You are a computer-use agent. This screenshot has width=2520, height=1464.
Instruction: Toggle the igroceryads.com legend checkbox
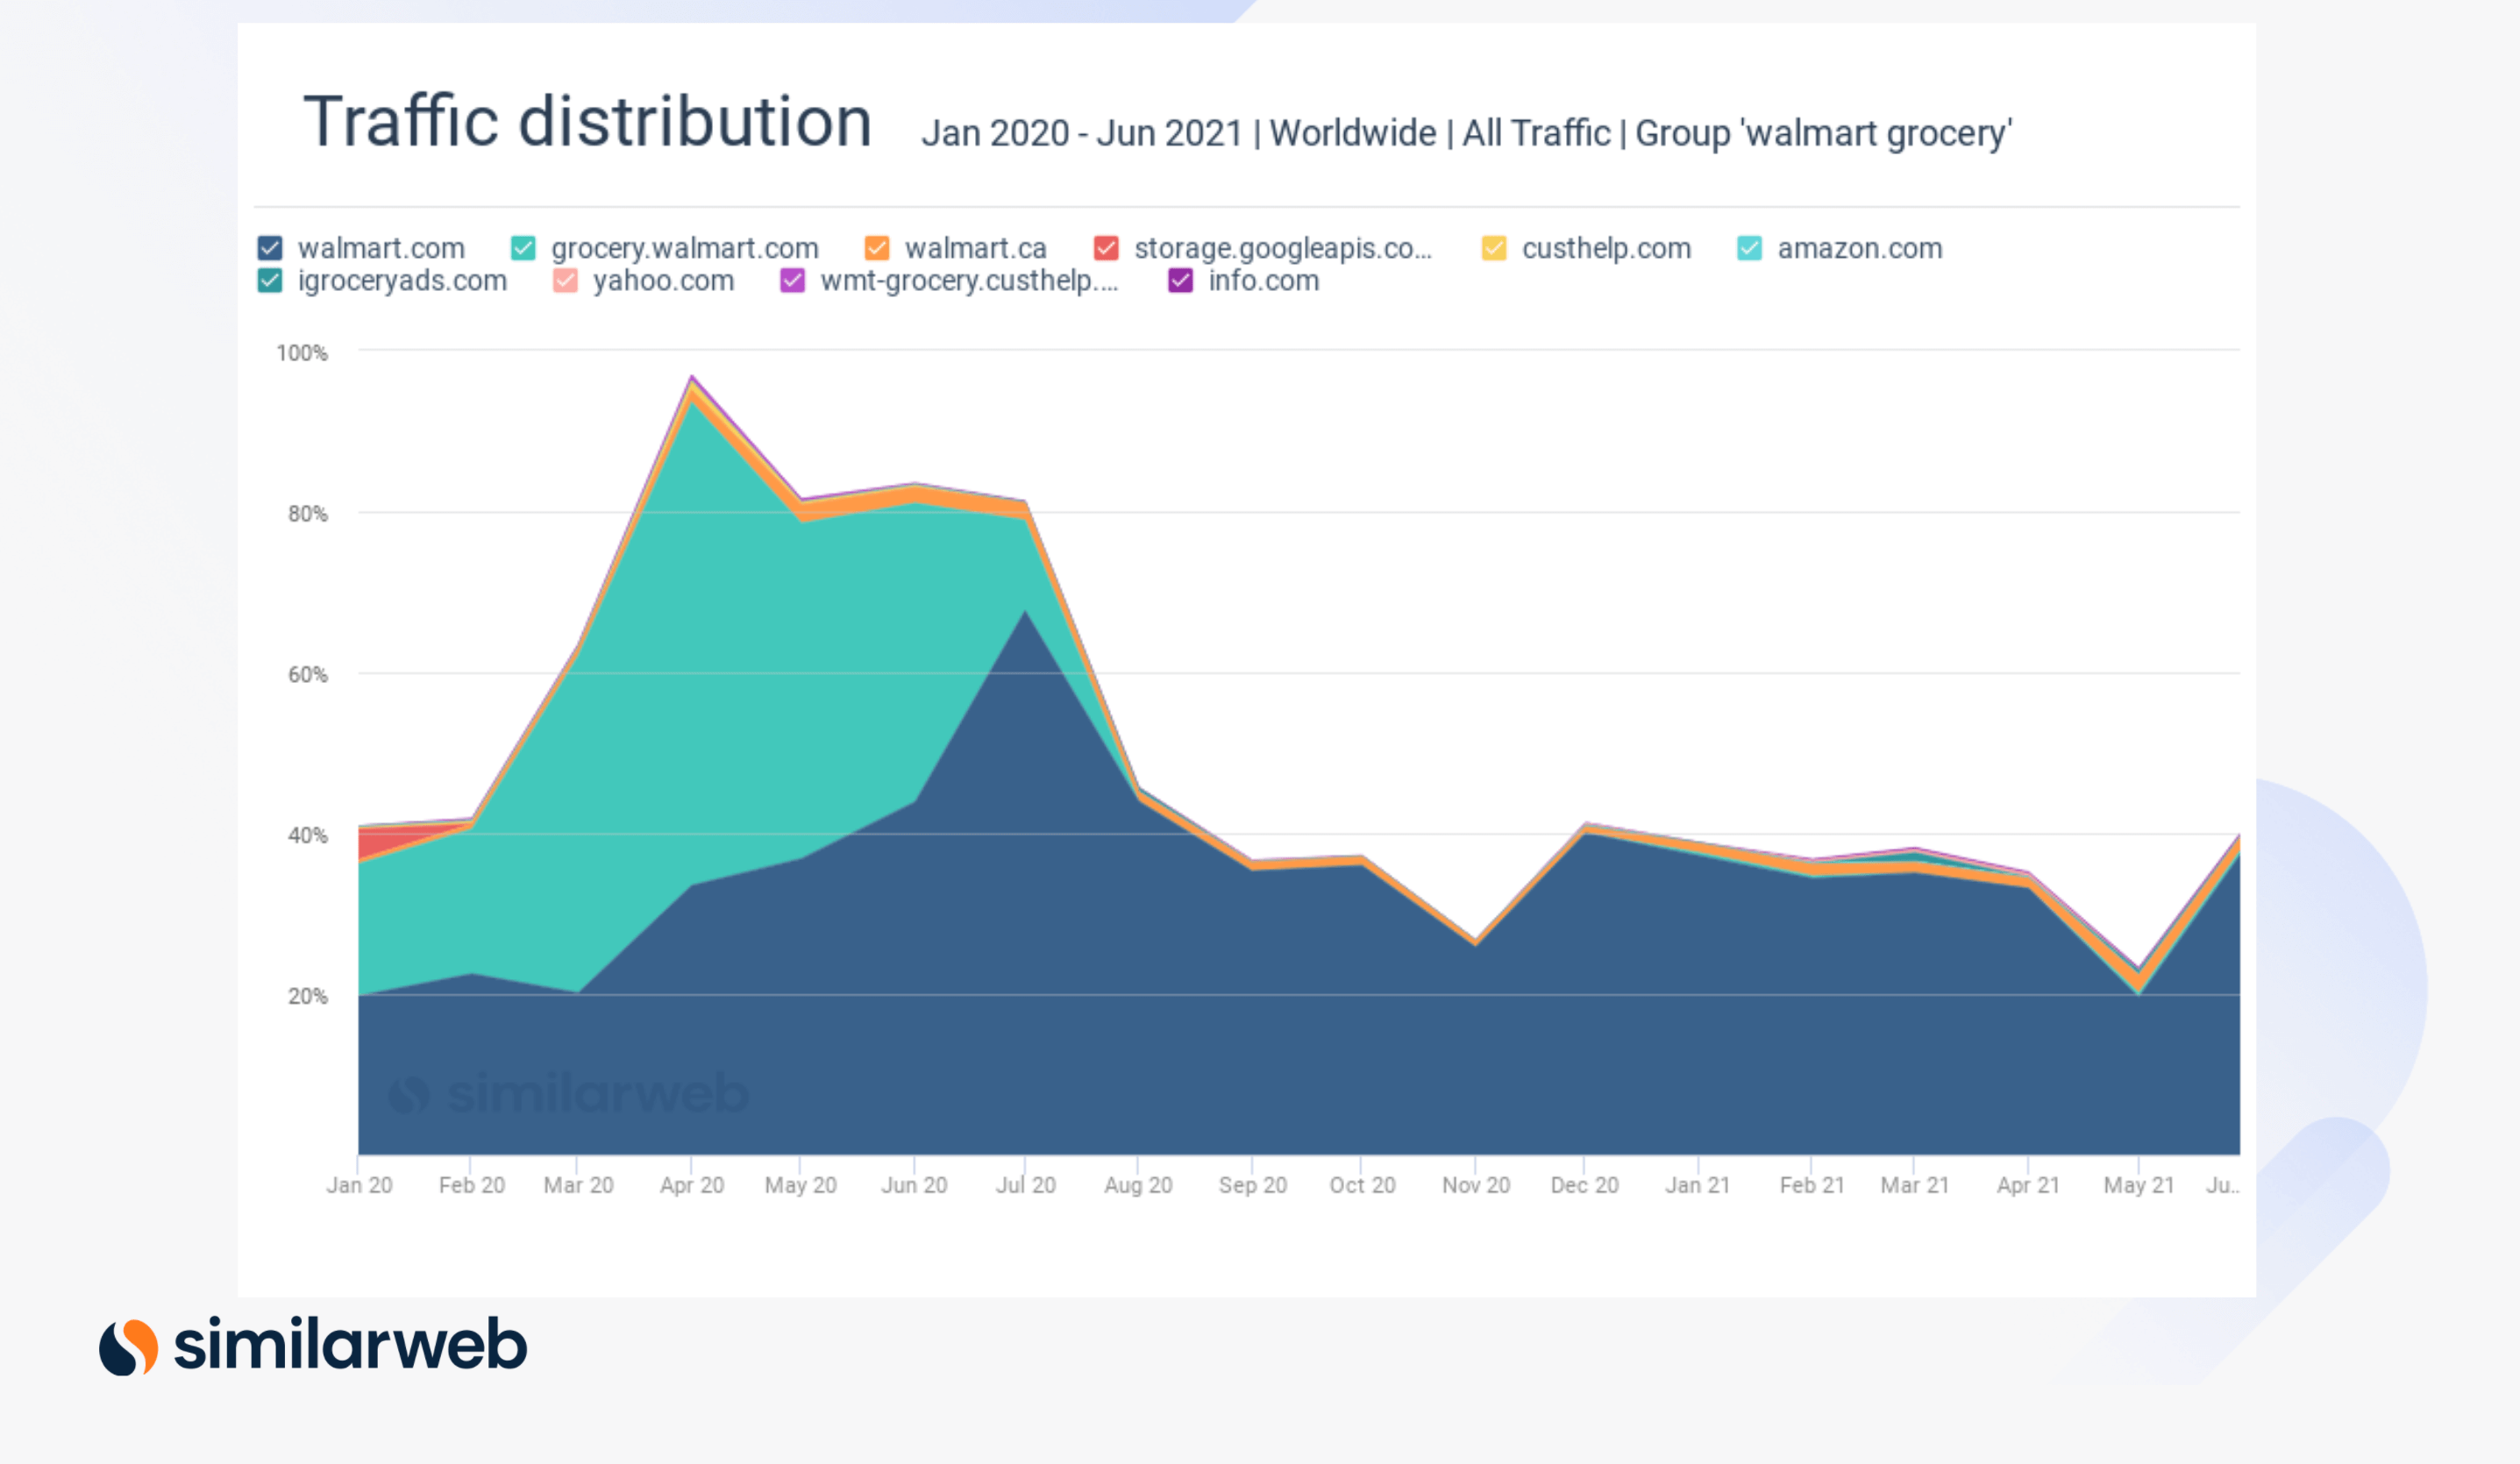(x=270, y=281)
